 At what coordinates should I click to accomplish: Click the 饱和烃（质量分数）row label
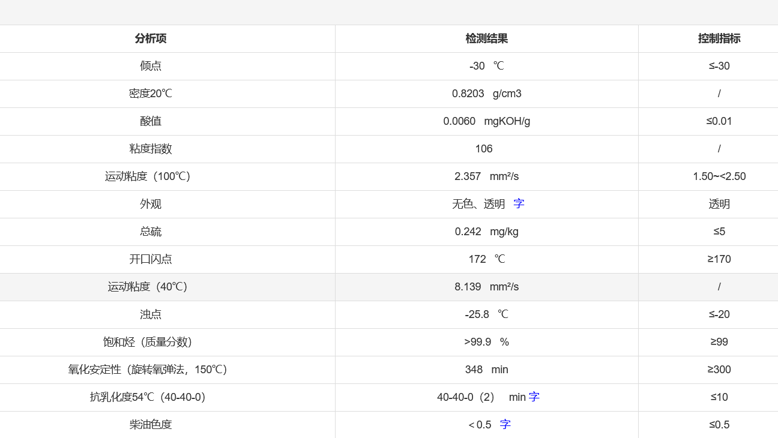click(151, 342)
